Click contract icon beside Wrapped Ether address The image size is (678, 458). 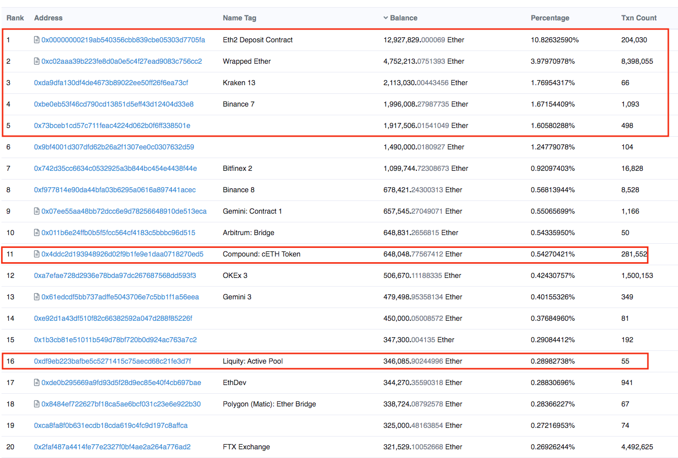click(37, 61)
